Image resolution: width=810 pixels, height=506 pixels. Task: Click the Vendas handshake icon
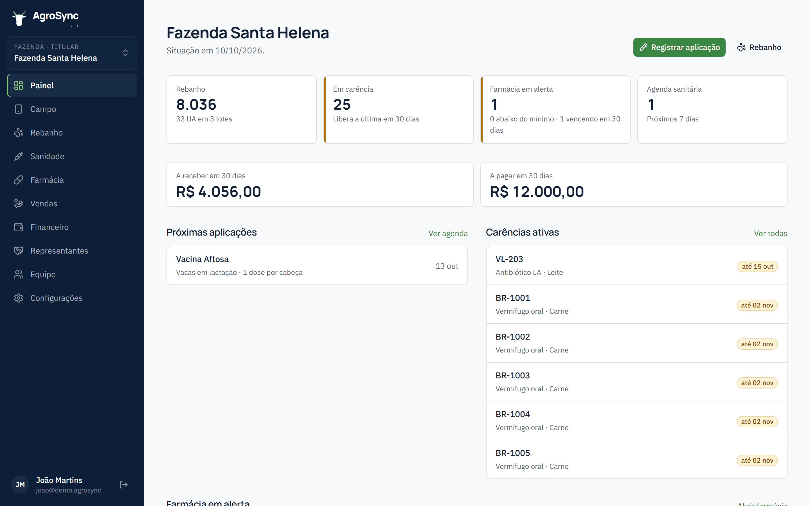coord(18,204)
